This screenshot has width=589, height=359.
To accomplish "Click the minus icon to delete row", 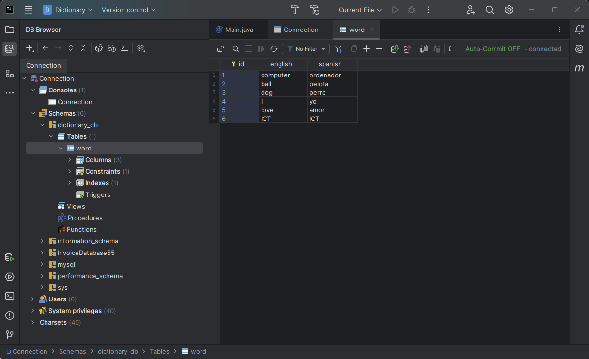I will pos(379,49).
